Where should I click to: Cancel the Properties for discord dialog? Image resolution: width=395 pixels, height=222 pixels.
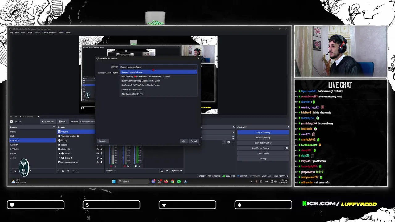pos(193,141)
